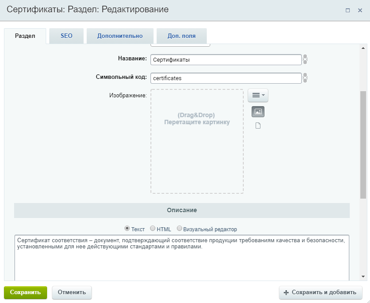370x303 pixels.
Task: Maximize the dialog window
Action: [x=348, y=10]
